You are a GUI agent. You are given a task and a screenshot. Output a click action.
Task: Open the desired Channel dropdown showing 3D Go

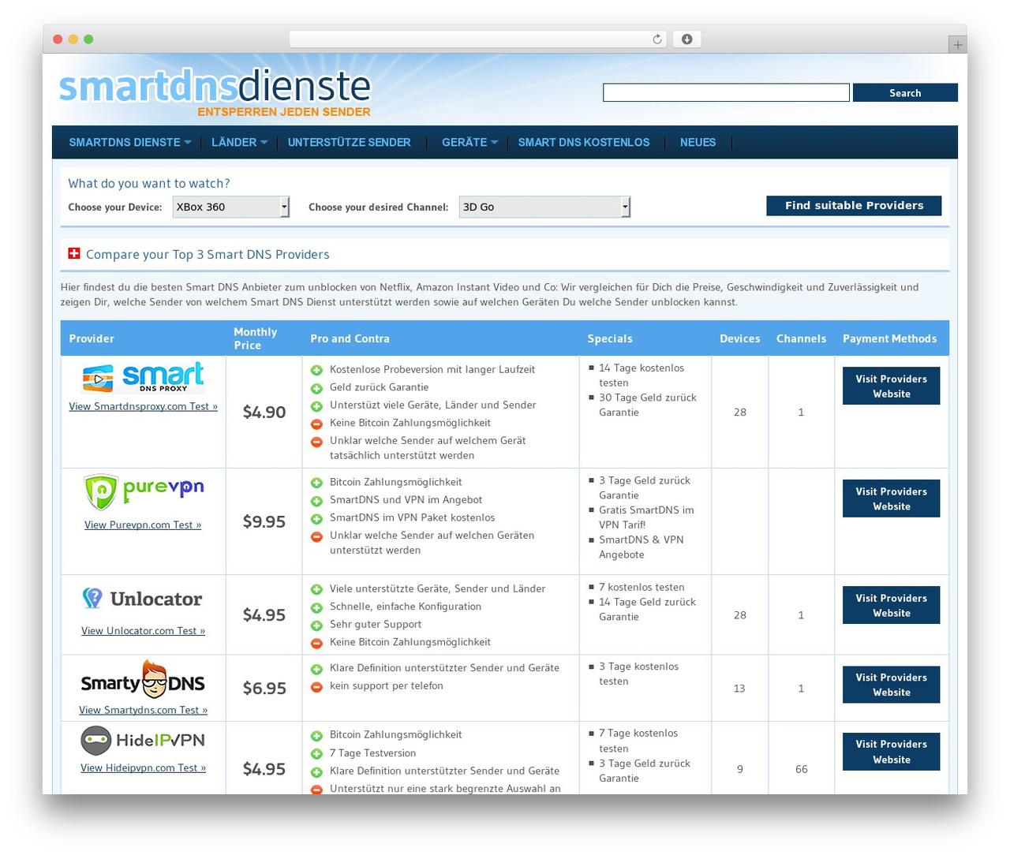(x=544, y=207)
